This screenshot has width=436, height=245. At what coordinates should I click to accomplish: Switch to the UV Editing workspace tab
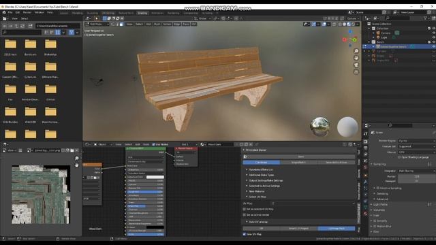click(108, 13)
